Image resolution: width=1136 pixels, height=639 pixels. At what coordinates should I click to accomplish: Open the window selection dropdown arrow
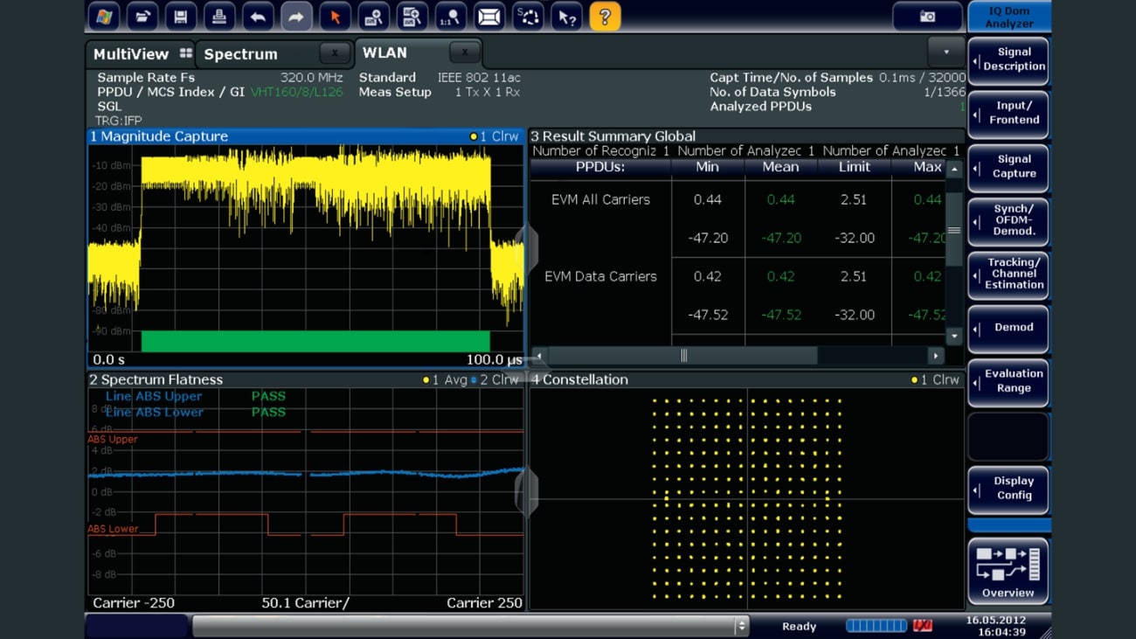(948, 52)
